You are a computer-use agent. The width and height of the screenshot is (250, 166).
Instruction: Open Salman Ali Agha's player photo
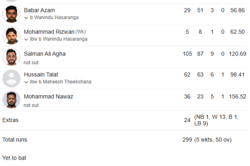point(11,57)
